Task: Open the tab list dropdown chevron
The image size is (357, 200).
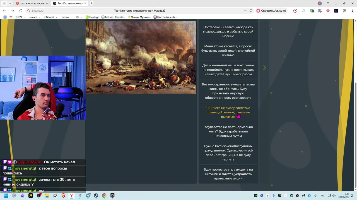Action: pyautogui.click(x=10, y=3)
